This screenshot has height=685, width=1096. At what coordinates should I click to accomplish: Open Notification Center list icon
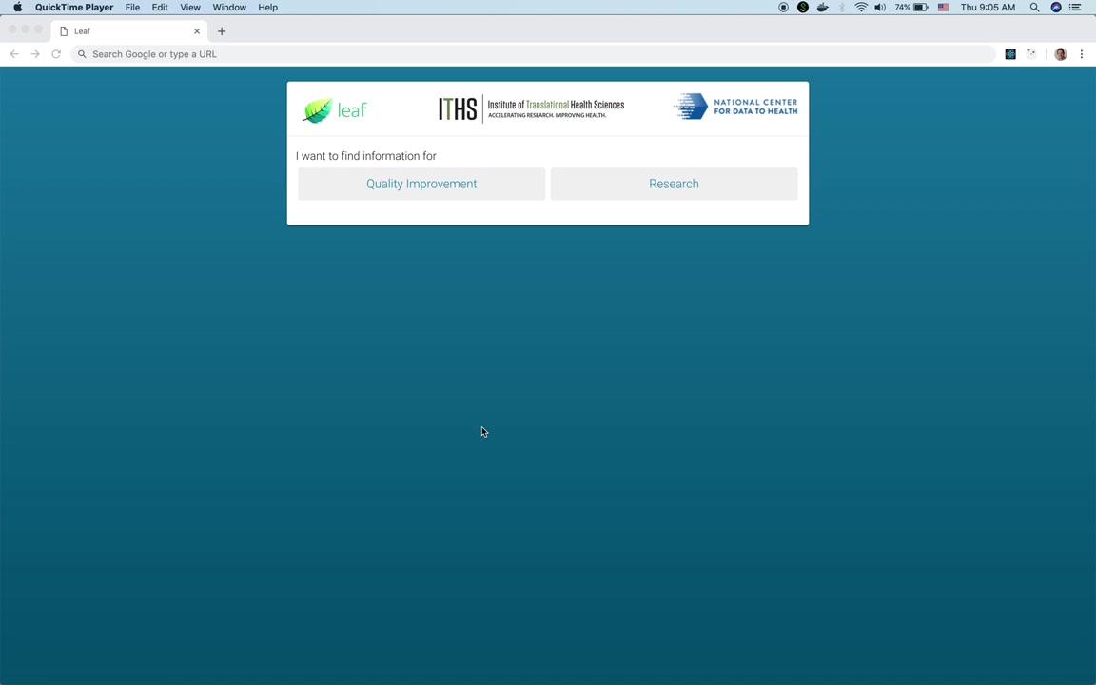click(x=1075, y=7)
